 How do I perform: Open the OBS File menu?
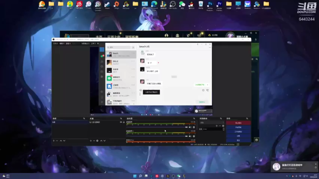(x=55, y=44)
